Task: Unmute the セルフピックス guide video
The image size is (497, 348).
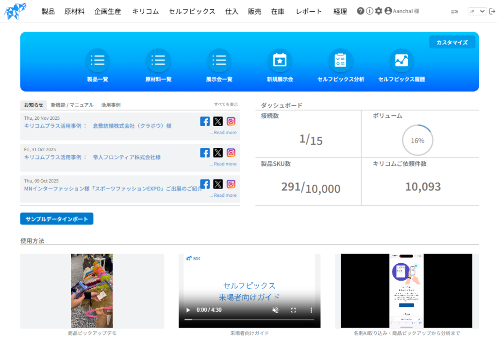Action: (275, 310)
